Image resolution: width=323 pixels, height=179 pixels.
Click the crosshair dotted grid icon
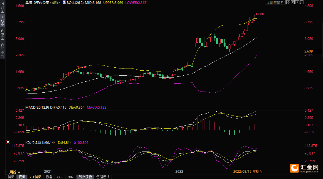[x=288, y=2]
